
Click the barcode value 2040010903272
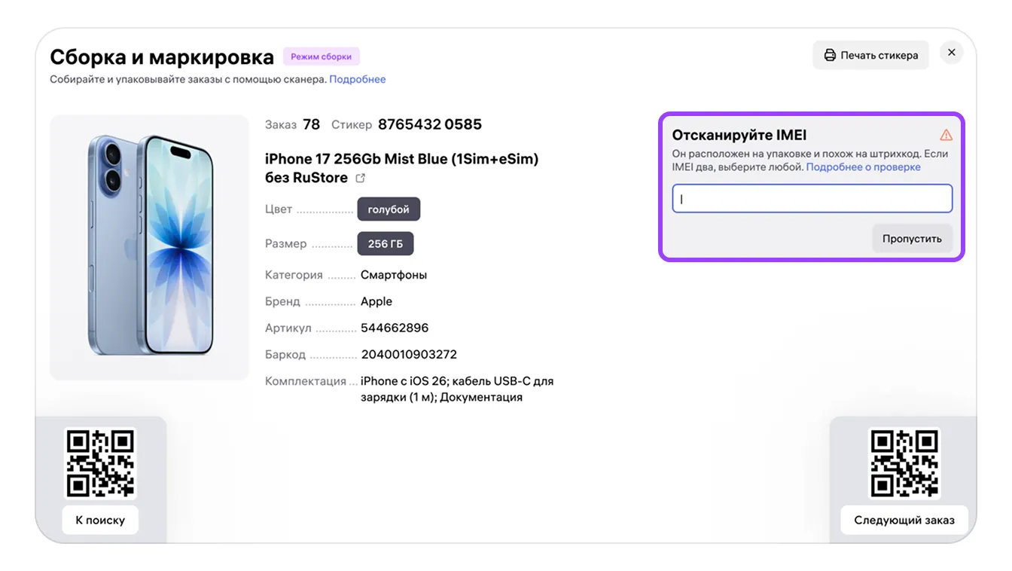[409, 354]
